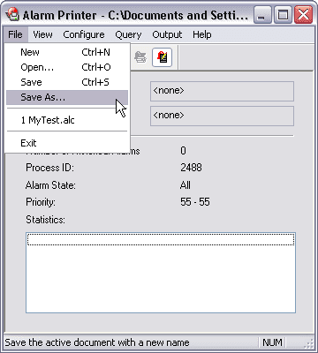Open the Configure menu
This screenshot has height=353, width=318.
coord(84,34)
